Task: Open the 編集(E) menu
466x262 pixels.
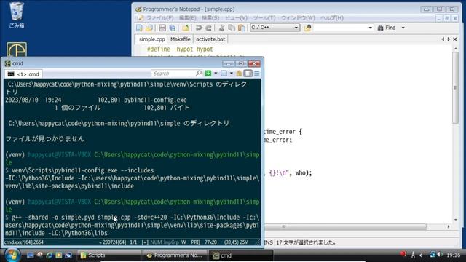Action: coord(187,18)
